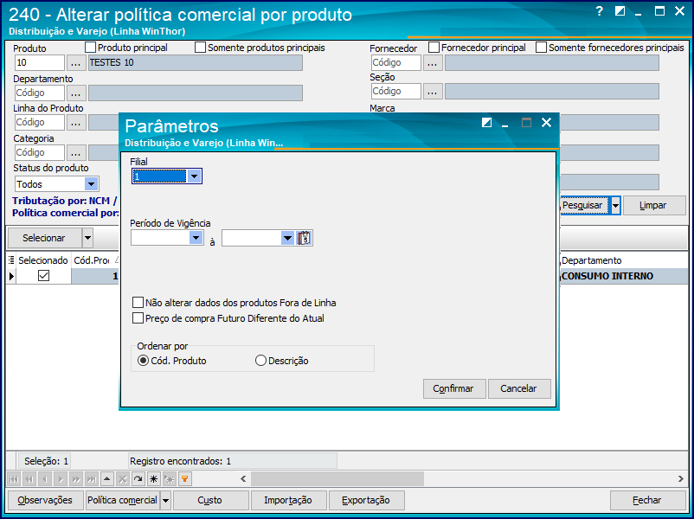
Task: Click the Exportação button
Action: 366,501
